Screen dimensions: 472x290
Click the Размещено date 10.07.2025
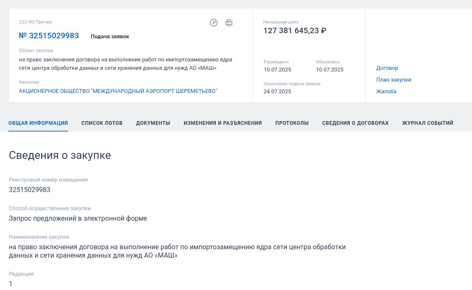[278, 70]
